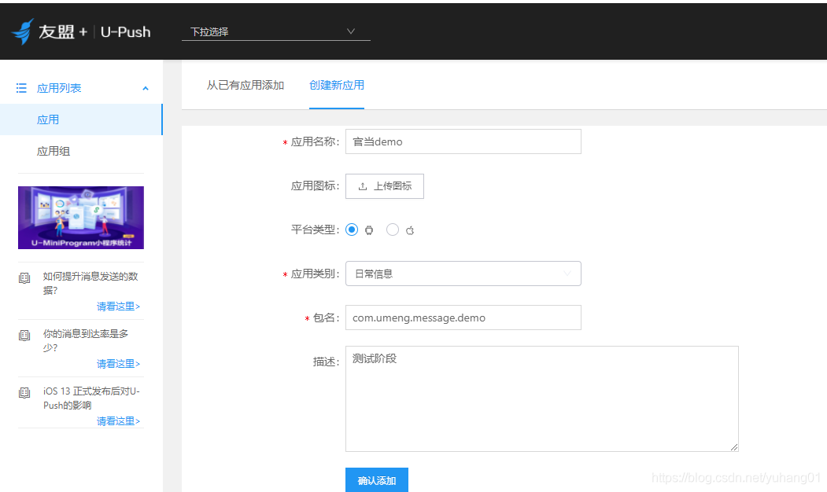Image resolution: width=827 pixels, height=492 pixels.
Task: Select the iOS platform radio button
Action: pyautogui.click(x=393, y=229)
